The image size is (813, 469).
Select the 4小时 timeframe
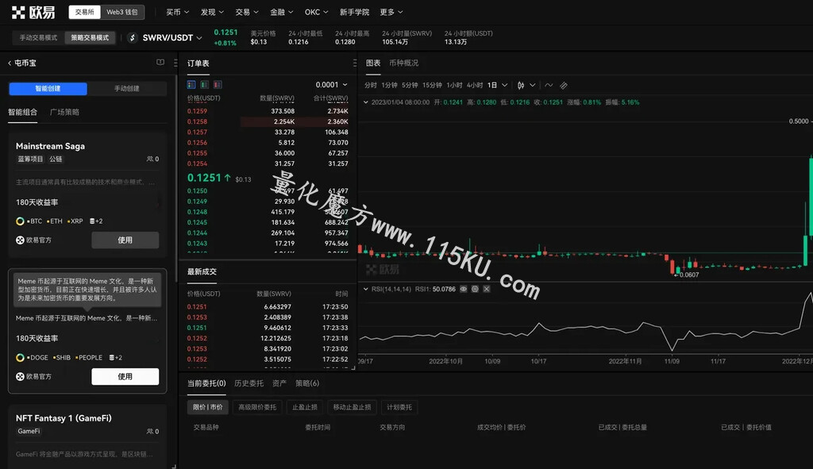tap(475, 85)
